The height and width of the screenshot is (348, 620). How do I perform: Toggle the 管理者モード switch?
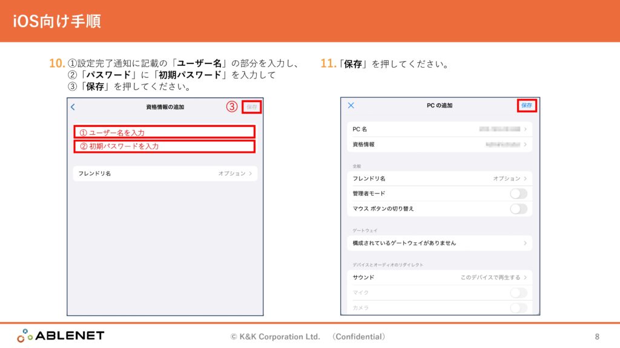point(518,193)
